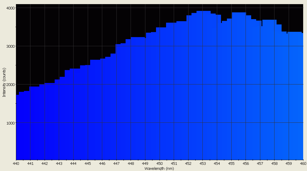Select the 458 wavelength tick label
307x171 pixels.
(x=274, y=163)
